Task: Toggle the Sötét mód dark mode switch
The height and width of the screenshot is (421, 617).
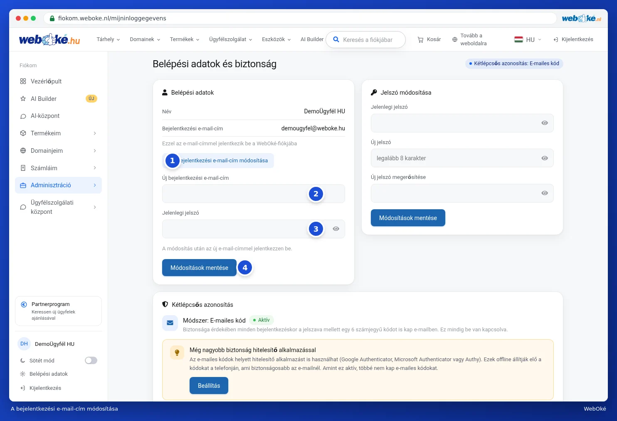Action: 91,360
